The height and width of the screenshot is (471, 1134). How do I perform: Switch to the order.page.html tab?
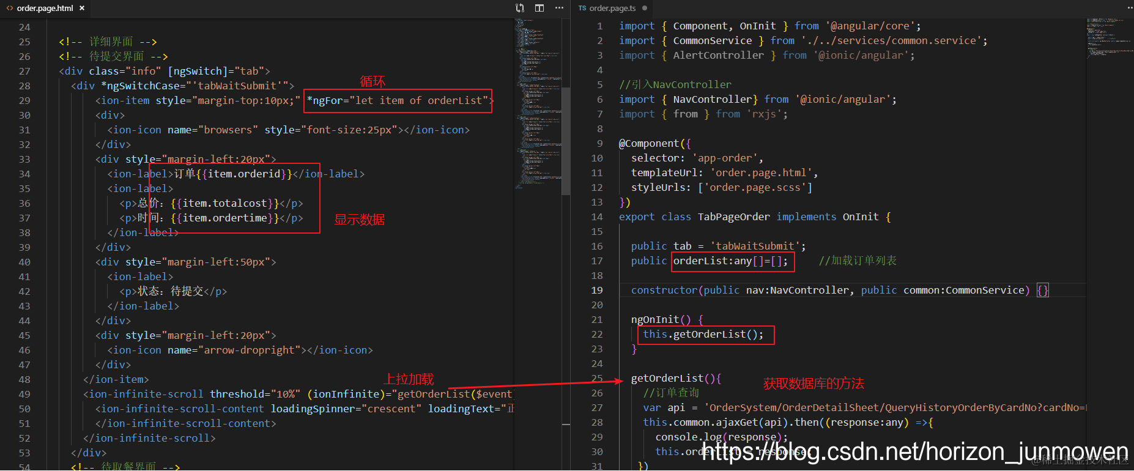(x=45, y=8)
